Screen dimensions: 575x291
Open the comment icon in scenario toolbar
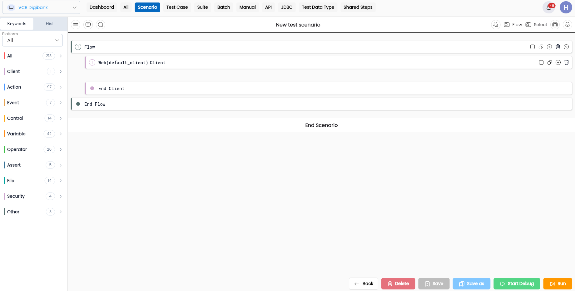coord(88,25)
